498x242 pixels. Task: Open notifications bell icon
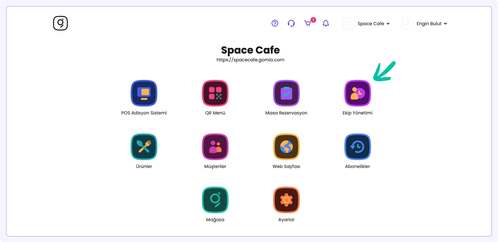point(326,23)
